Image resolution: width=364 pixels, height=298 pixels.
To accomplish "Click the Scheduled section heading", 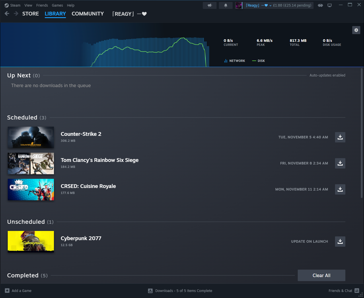I will click(27, 117).
